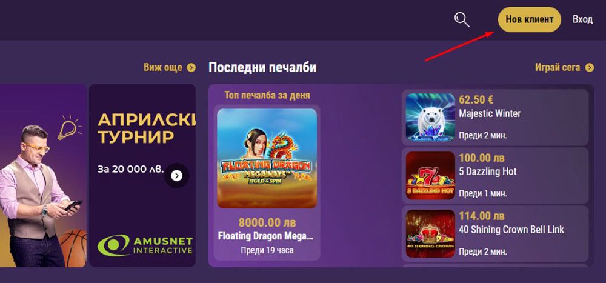Open the Majestic Winter game thumbnail
Screen dimensions: 606x283
[430, 118]
